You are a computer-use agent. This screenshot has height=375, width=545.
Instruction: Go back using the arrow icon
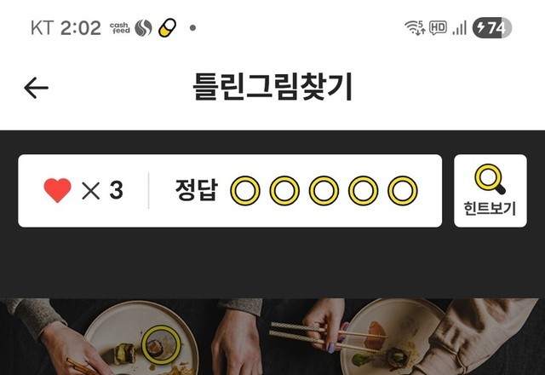tap(36, 88)
